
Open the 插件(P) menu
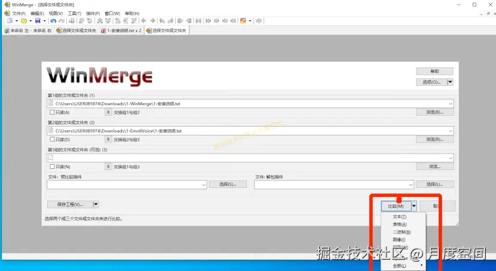[93, 13]
